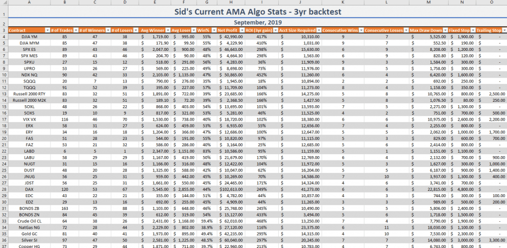Open the Contract column filter dropdown
The width and height of the screenshot is (507, 248).
tap(48, 30)
